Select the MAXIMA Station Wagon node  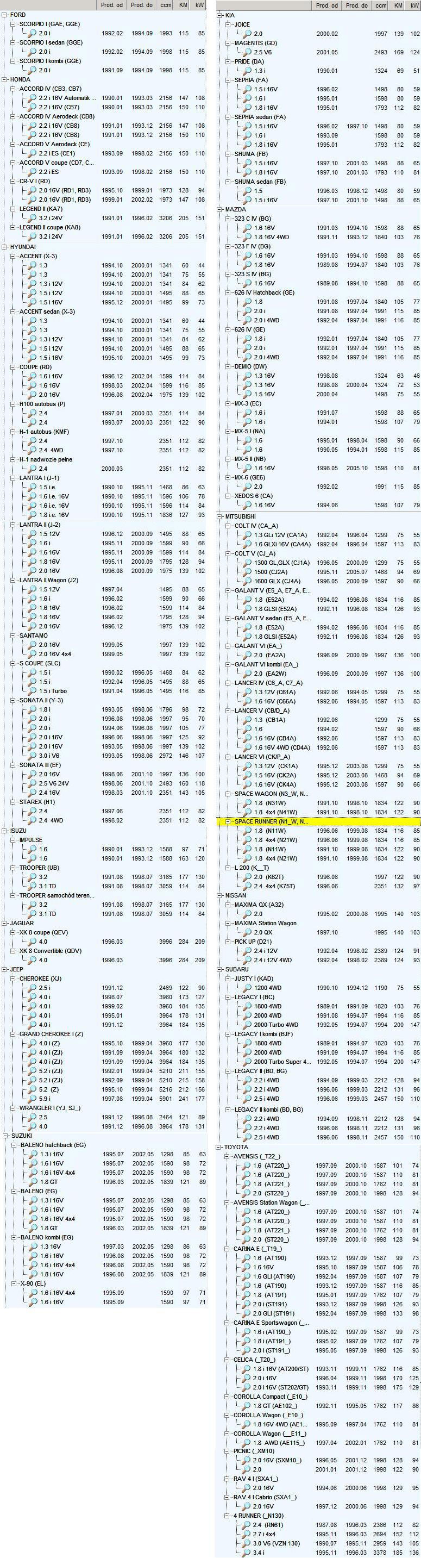coord(265,924)
